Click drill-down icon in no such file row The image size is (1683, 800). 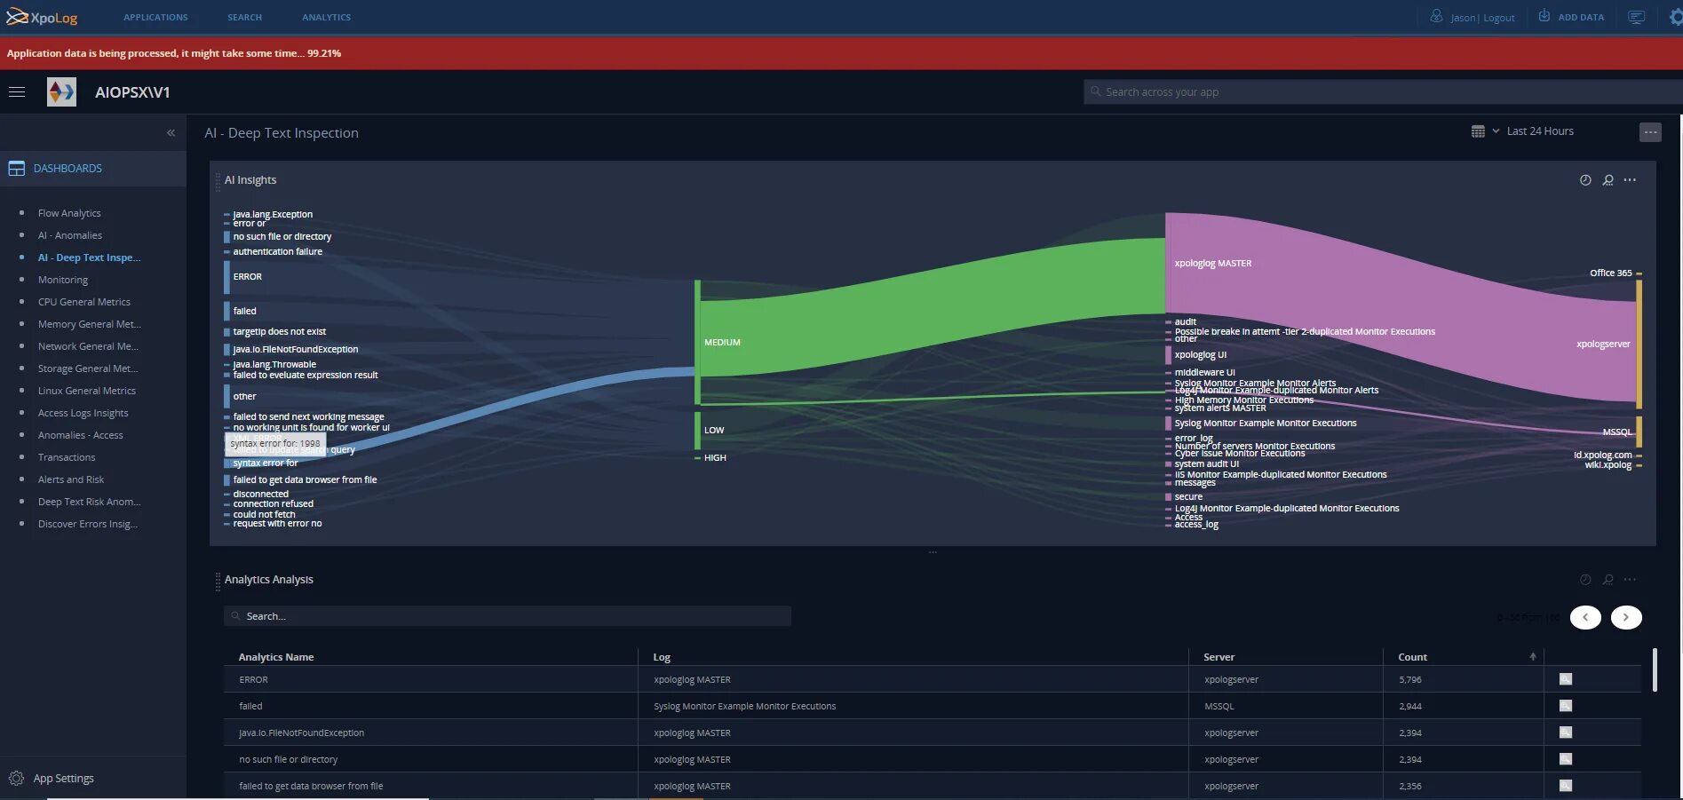click(x=1566, y=759)
